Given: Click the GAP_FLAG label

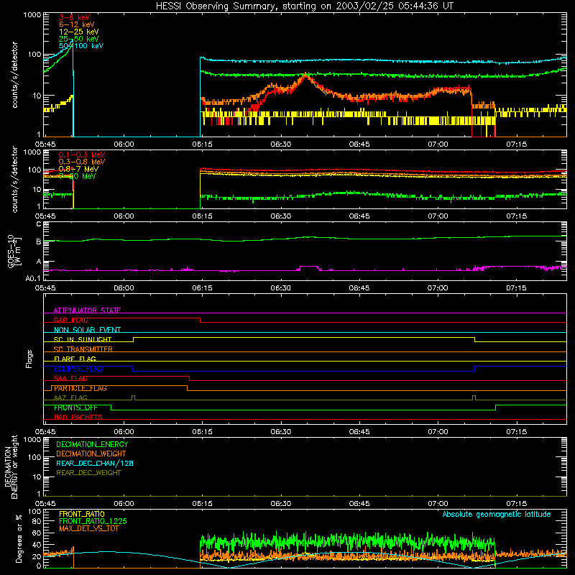Looking at the screenshot, I should [70, 320].
